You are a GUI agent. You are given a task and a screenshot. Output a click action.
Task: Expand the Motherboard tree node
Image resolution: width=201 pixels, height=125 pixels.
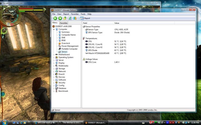(54, 54)
